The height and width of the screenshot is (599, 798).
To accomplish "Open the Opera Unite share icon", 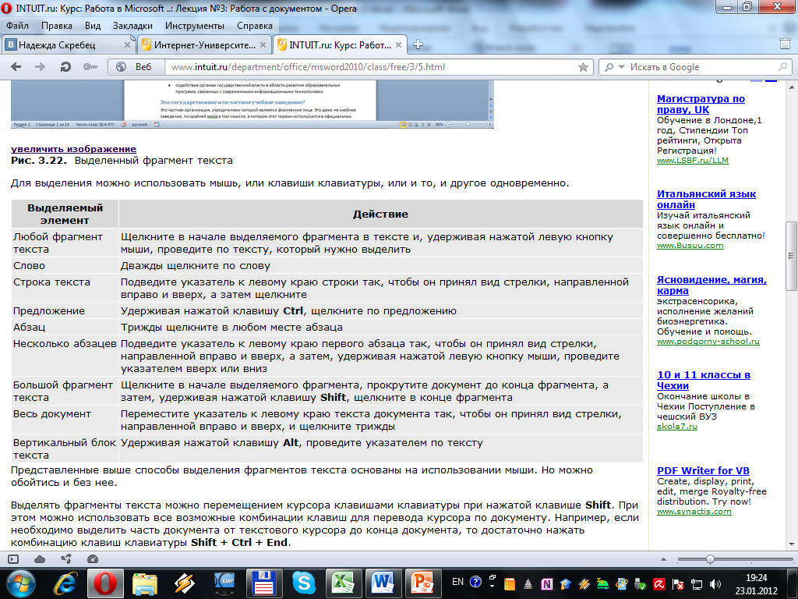I will (66, 558).
